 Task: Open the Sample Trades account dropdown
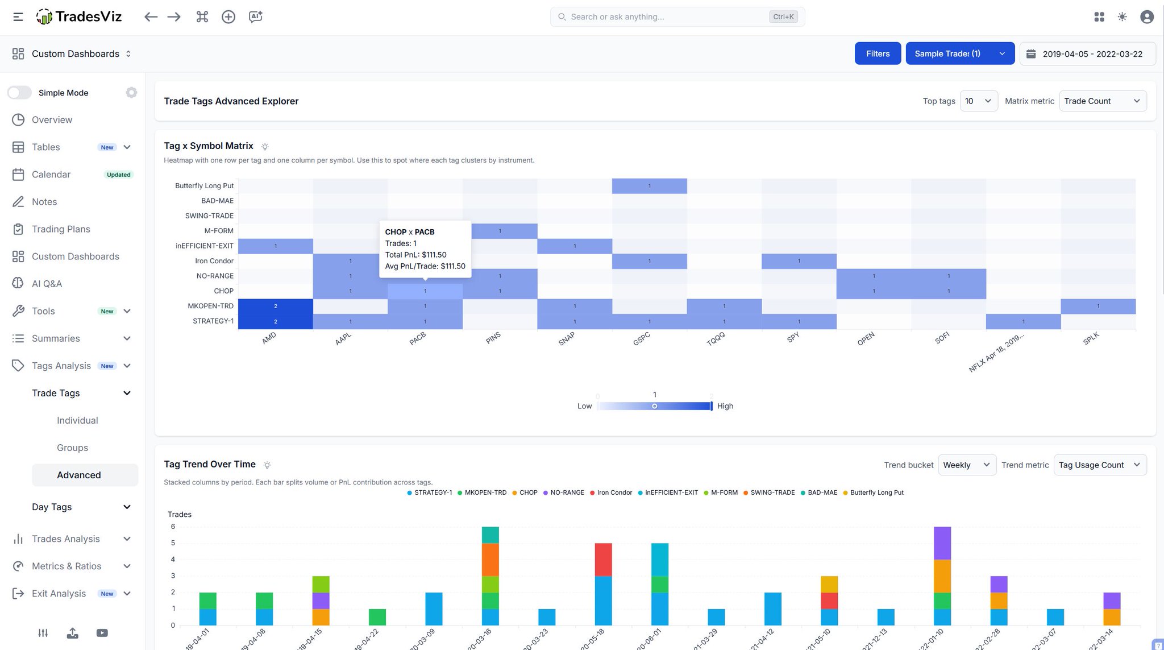tap(960, 53)
